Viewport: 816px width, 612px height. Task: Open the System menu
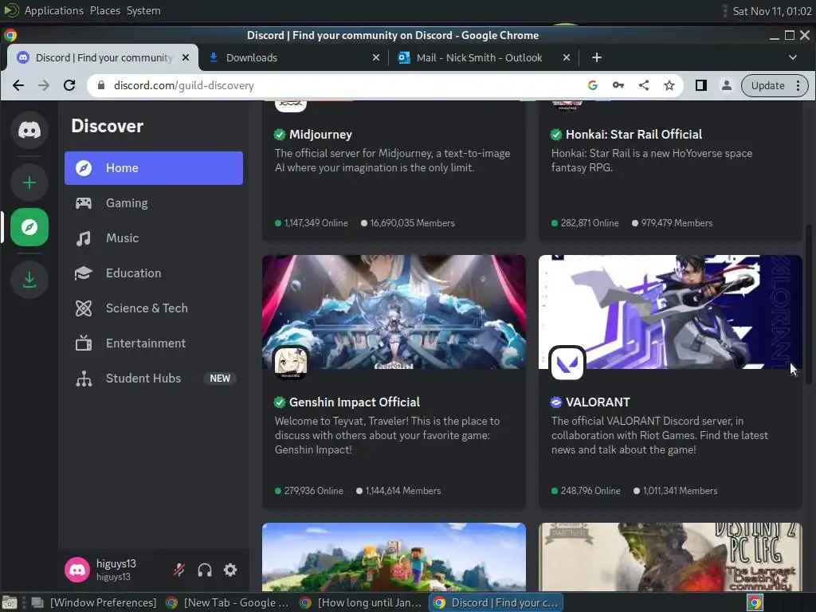pos(143,10)
